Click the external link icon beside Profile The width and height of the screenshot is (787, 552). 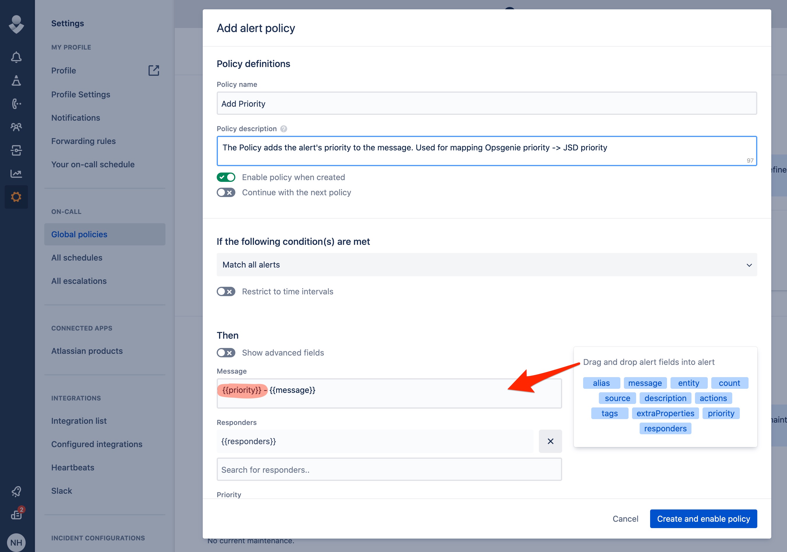[x=153, y=70]
